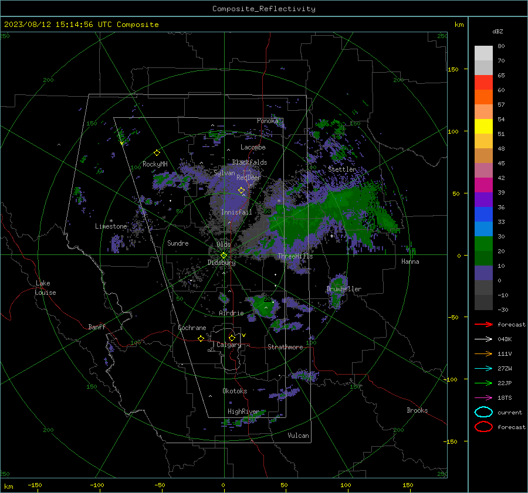
Task: Pick the purple 36-39 dBZ color swatch
Action: click(x=483, y=199)
